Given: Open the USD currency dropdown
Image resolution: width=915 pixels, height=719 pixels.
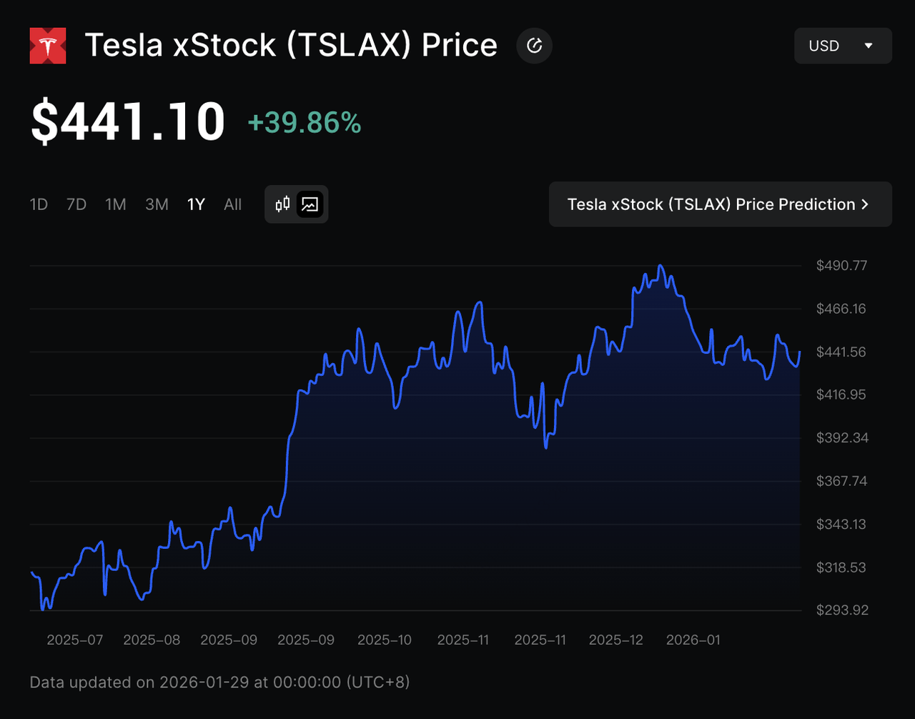Looking at the screenshot, I should pyautogui.click(x=842, y=46).
